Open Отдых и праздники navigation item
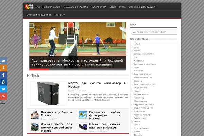 point(38,15)
